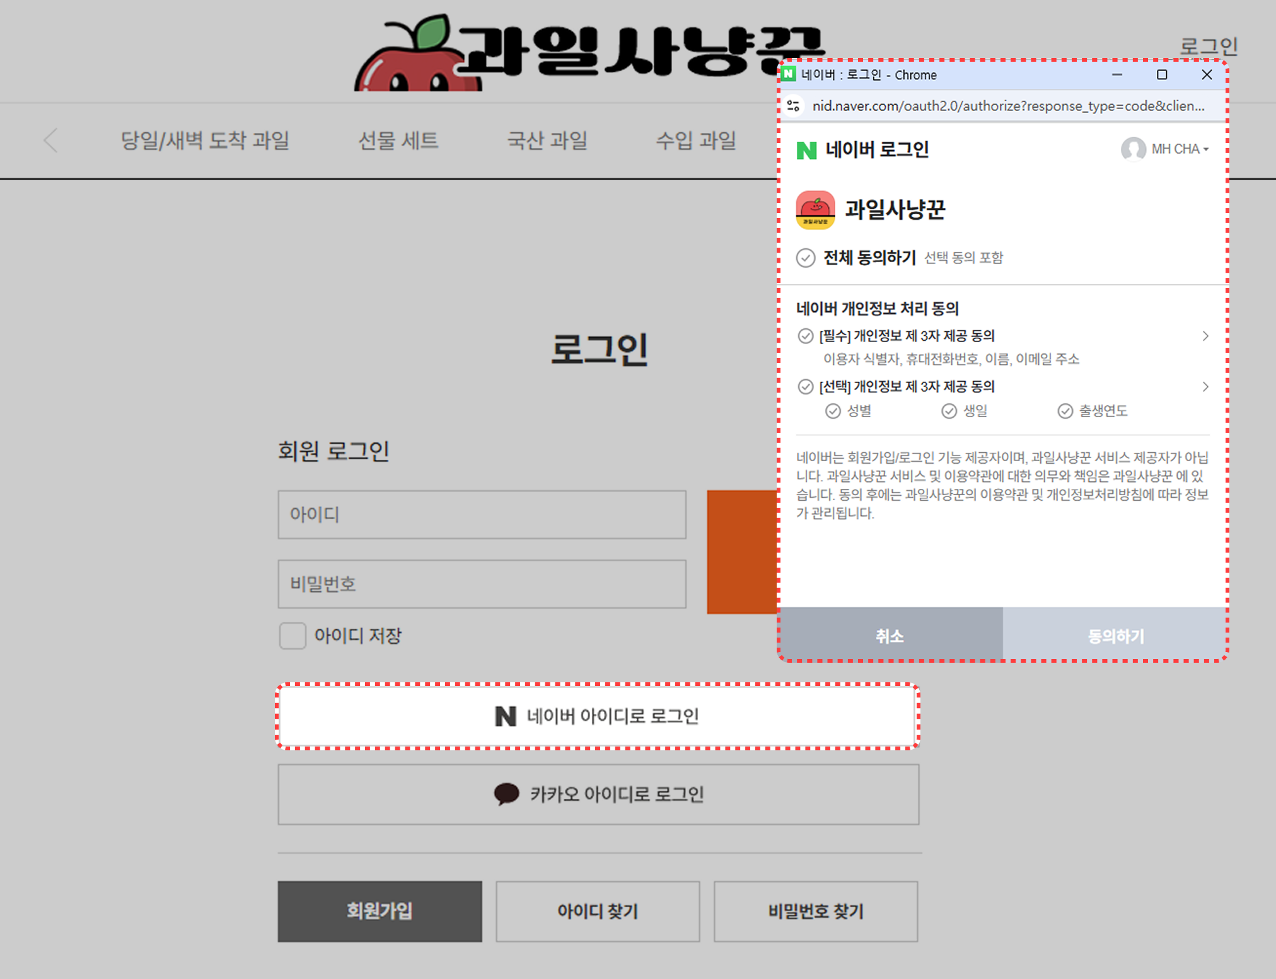Enable the 아이디 저장 checkbox
The width and height of the screenshot is (1276, 979).
pos(293,636)
